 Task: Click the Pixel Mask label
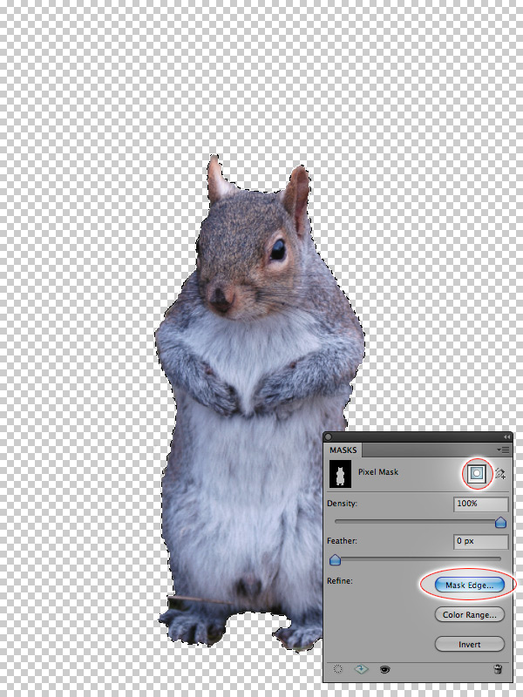coord(378,472)
